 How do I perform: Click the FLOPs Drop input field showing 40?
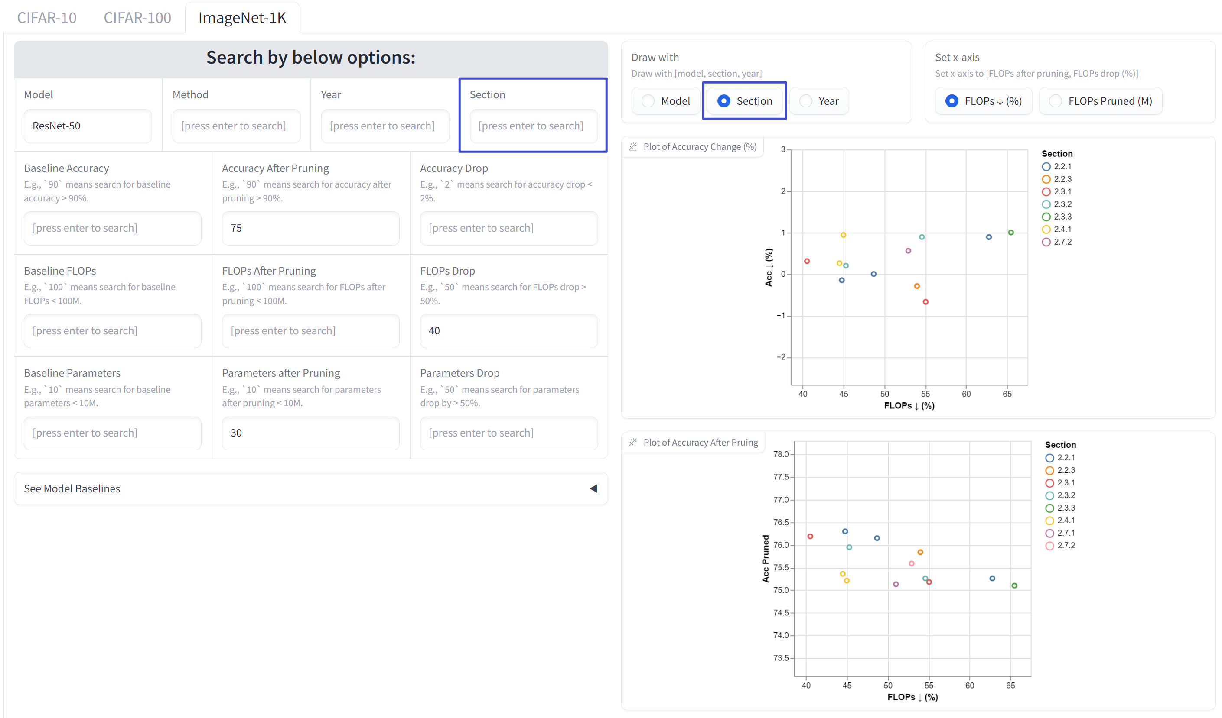click(509, 330)
